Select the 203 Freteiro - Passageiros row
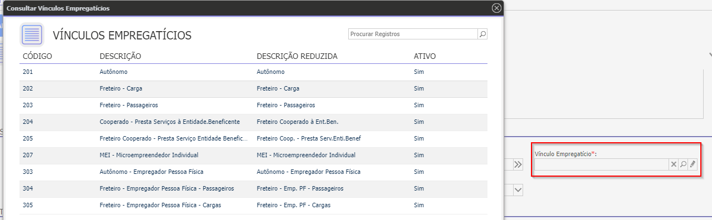The height and width of the screenshot is (220, 712). coord(253,106)
